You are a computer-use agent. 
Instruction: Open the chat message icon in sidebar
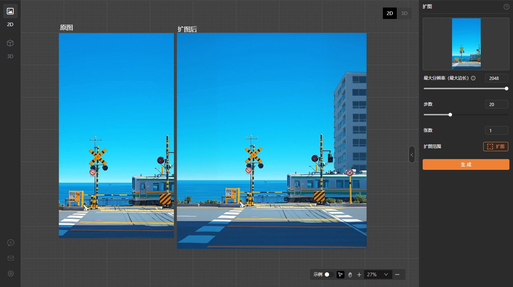[11, 243]
